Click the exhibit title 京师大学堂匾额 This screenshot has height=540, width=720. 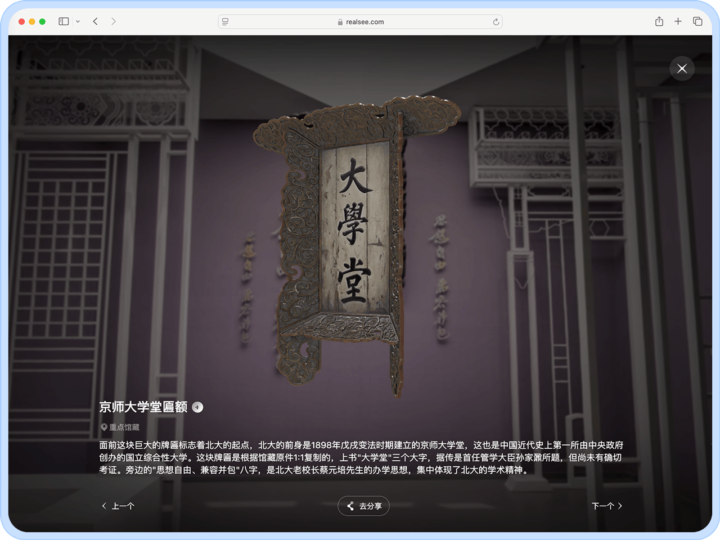tap(143, 407)
